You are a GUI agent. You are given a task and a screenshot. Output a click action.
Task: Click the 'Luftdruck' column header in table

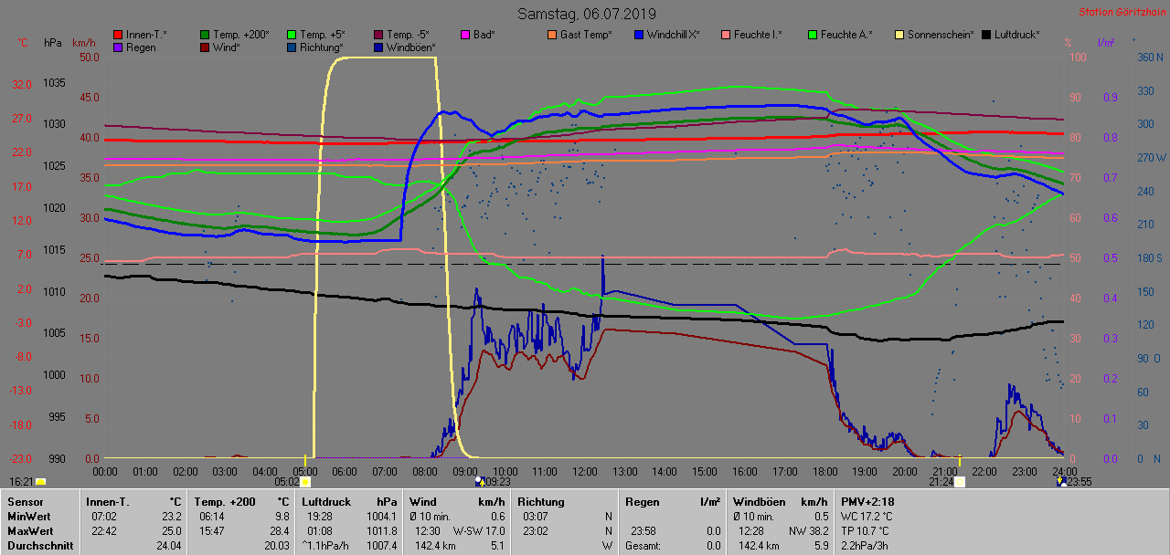[325, 501]
